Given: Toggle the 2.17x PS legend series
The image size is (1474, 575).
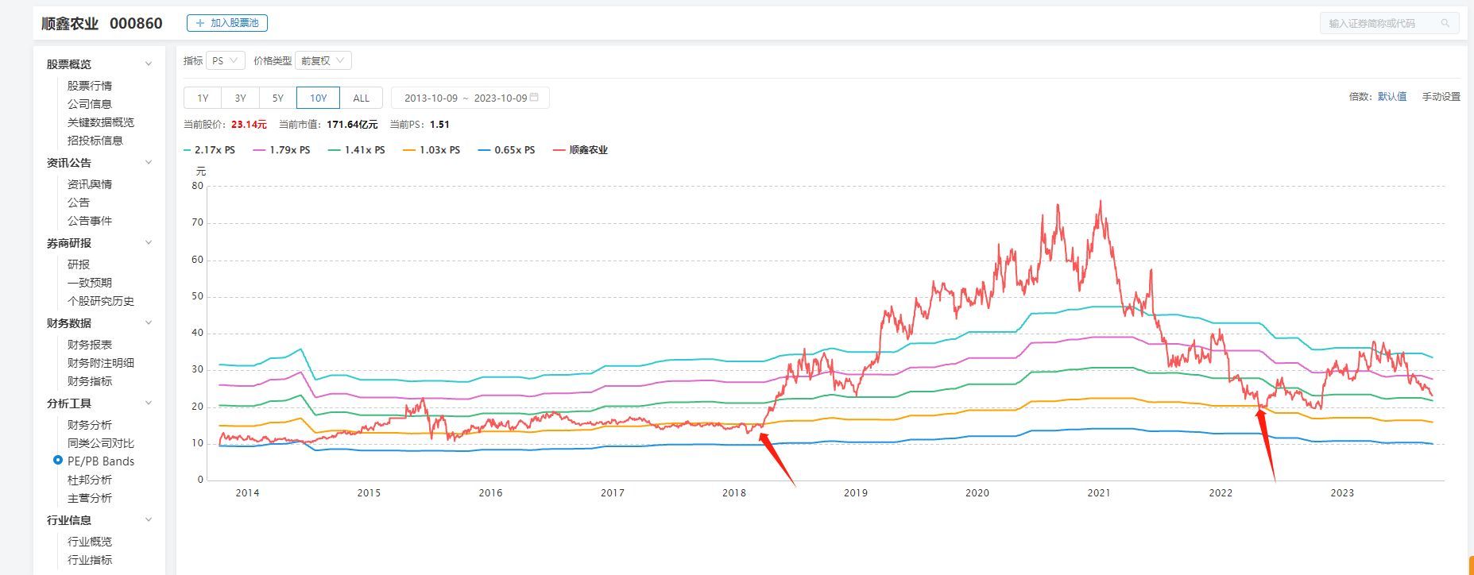Looking at the screenshot, I should [x=209, y=150].
